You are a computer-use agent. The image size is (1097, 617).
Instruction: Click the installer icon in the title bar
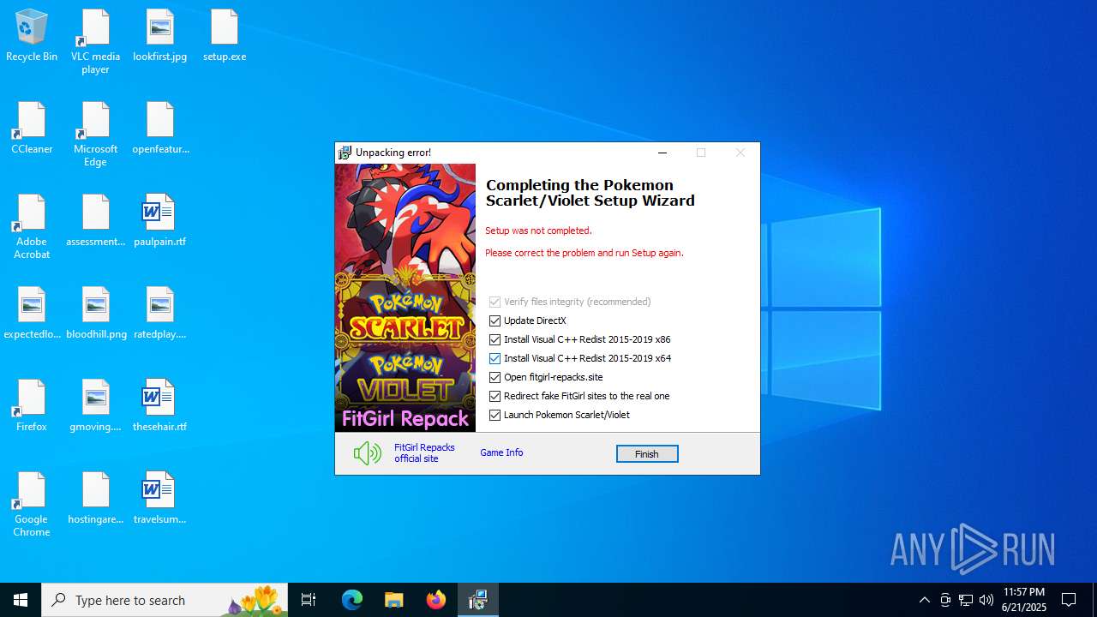(x=345, y=153)
